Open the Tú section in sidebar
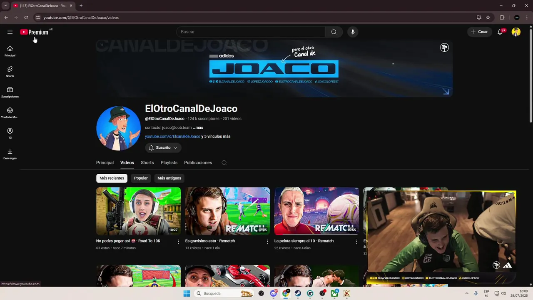This screenshot has height=300, width=533. [x=10, y=133]
